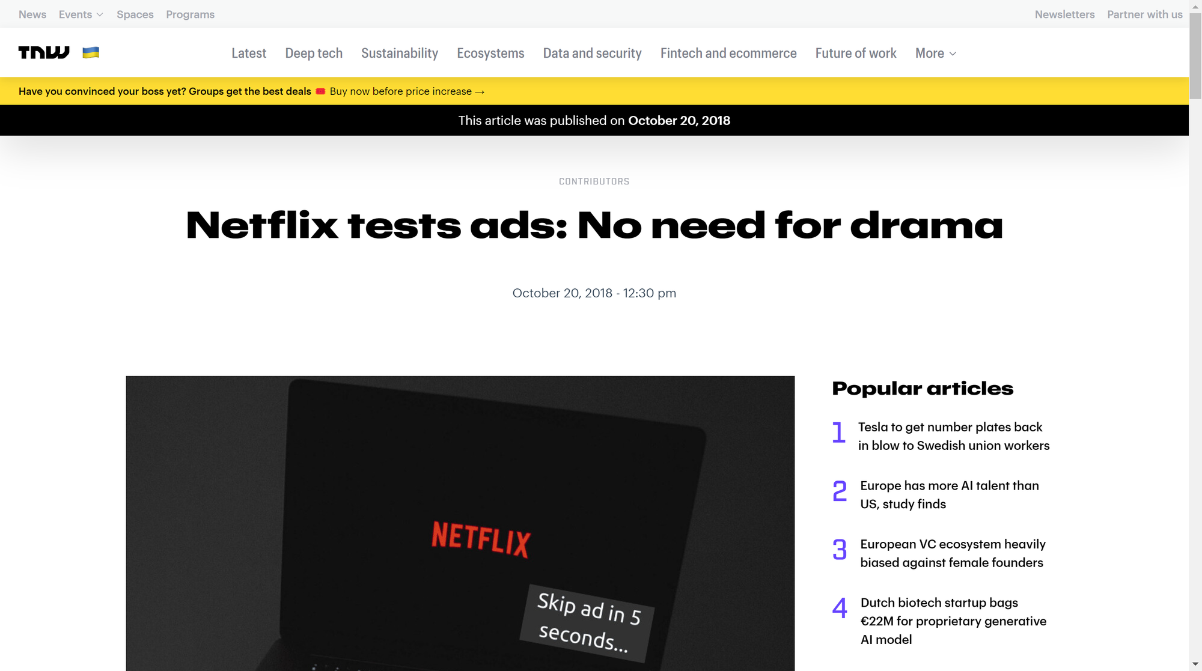The height and width of the screenshot is (671, 1202).
Task: Click the vertical page scrollbar thumb
Action: point(1195,57)
